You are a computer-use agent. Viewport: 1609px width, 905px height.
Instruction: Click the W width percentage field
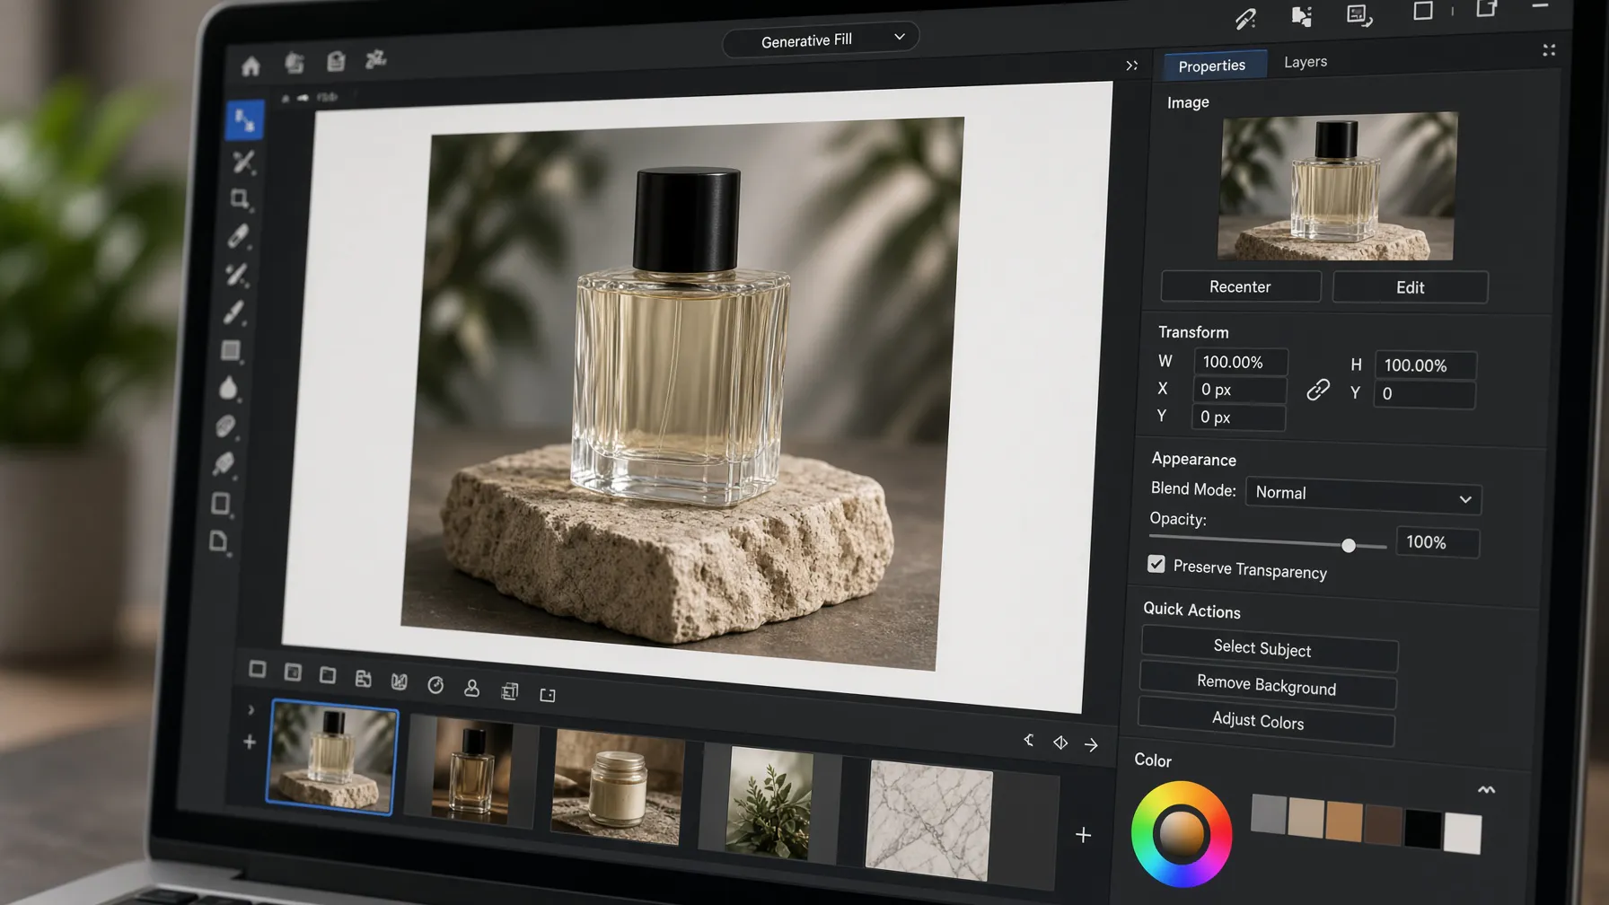tap(1241, 362)
